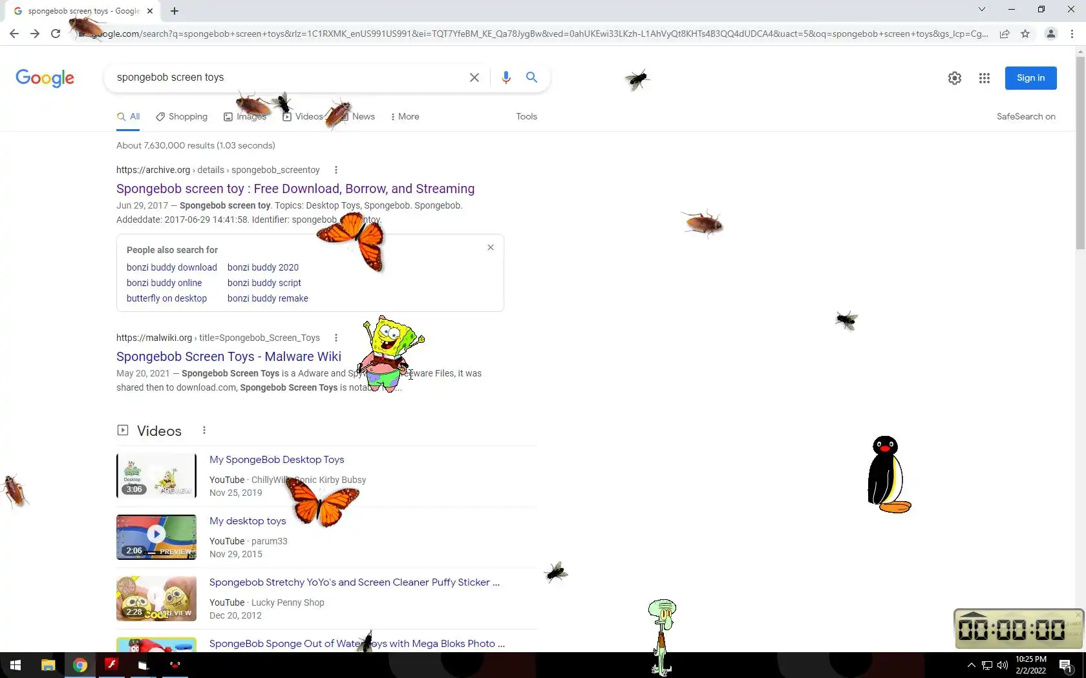Open a new browser tab
1086x678 pixels.
(175, 10)
